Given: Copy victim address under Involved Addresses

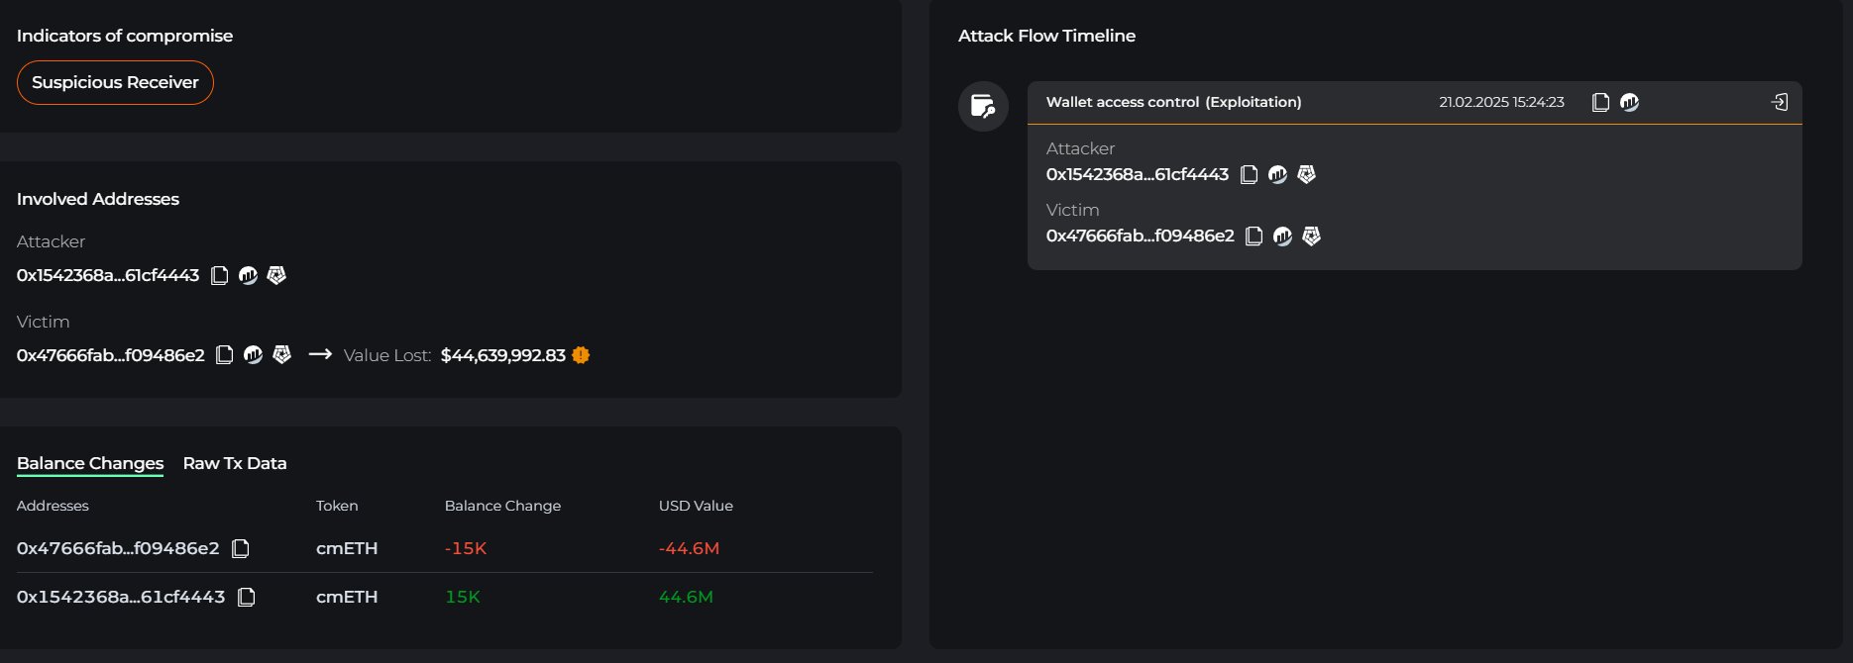Looking at the screenshot, I should tap(225, 355).
